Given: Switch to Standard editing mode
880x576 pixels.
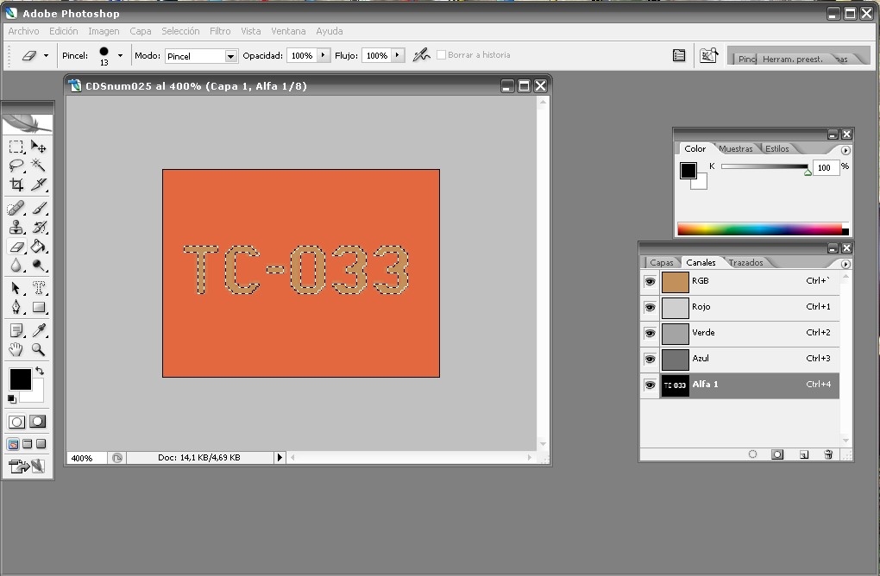Looking at the screenshot, I should pos(17,422).
